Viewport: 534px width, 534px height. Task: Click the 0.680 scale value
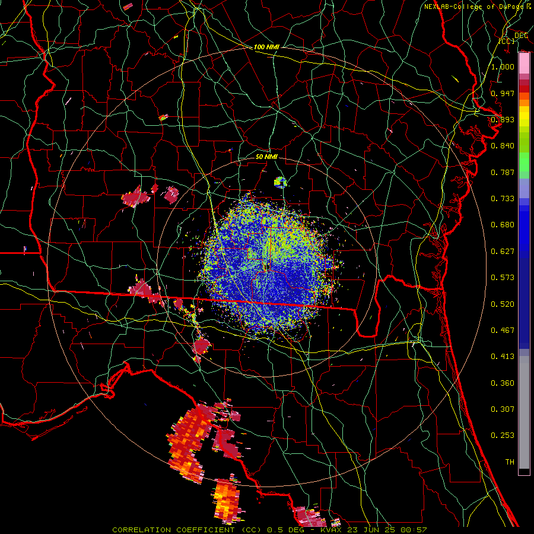point(503,225)
